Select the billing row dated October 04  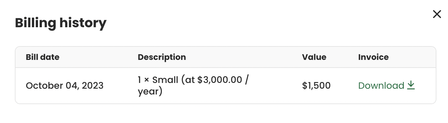click(226, 86)
